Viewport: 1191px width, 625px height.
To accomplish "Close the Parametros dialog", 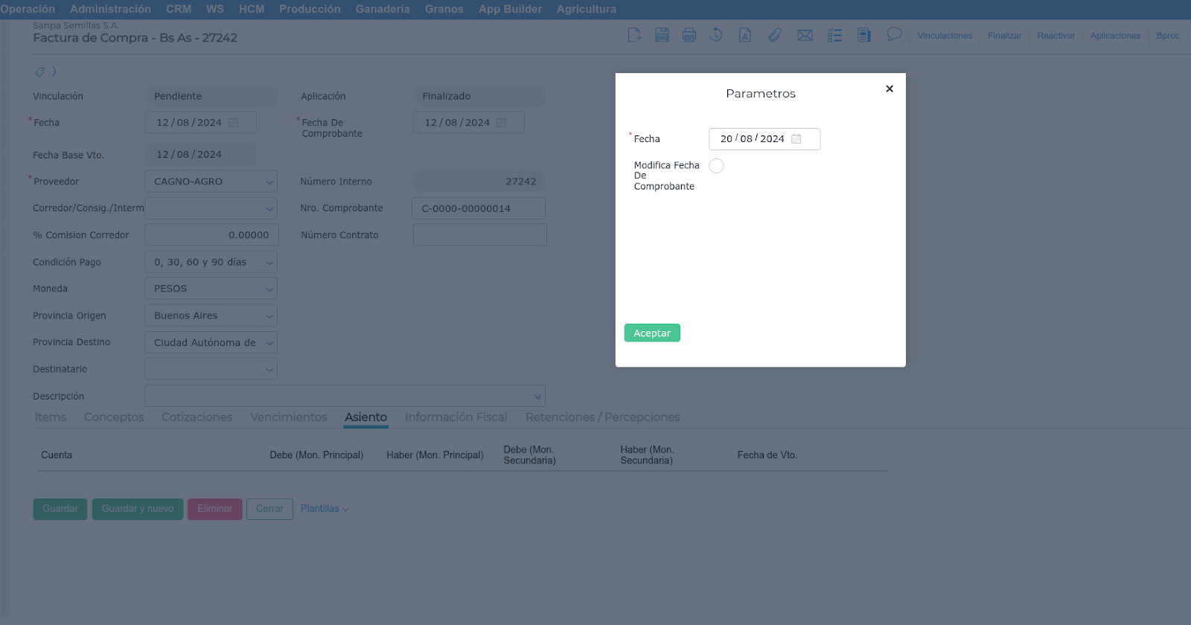I will click(889, 89).
